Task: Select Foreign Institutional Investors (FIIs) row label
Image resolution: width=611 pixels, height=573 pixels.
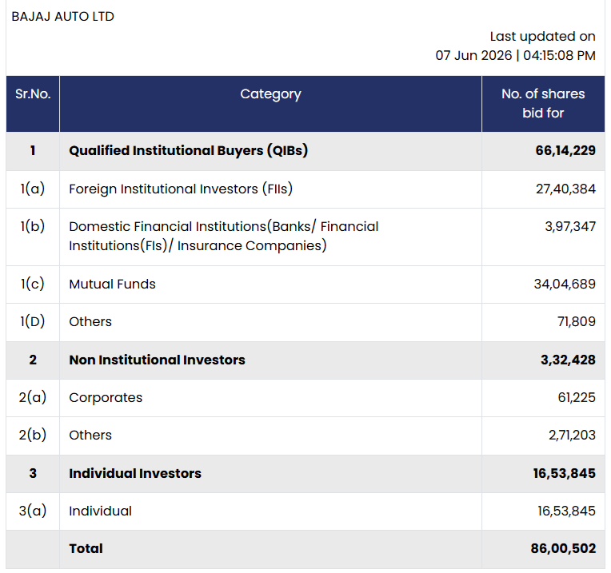Action: click(x=181, y=189)
